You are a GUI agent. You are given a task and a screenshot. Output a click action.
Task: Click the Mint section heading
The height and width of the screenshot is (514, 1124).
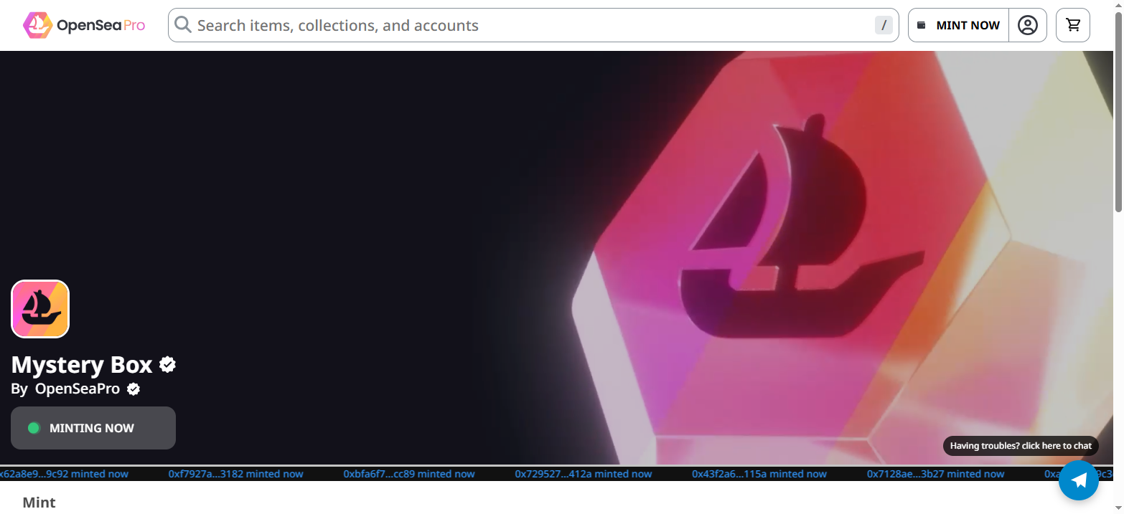click(x=39, y=503)
